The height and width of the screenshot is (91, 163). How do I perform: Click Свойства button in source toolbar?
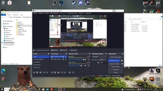click(55, 50)
